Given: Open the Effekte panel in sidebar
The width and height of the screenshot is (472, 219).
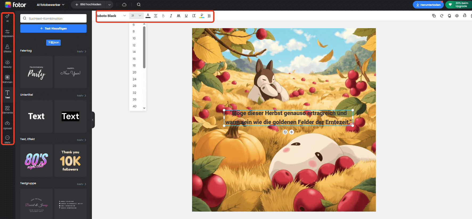Looking at the screenshot, I should 7,48.
